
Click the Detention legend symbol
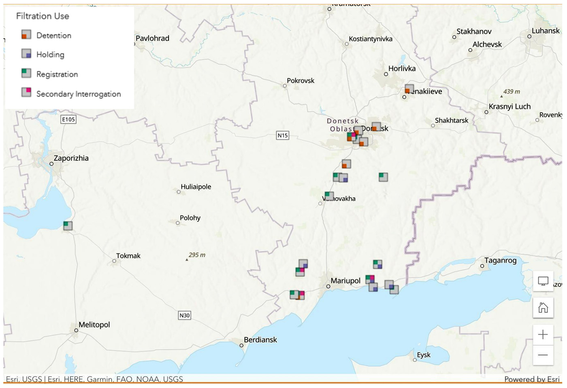[26, 35]
